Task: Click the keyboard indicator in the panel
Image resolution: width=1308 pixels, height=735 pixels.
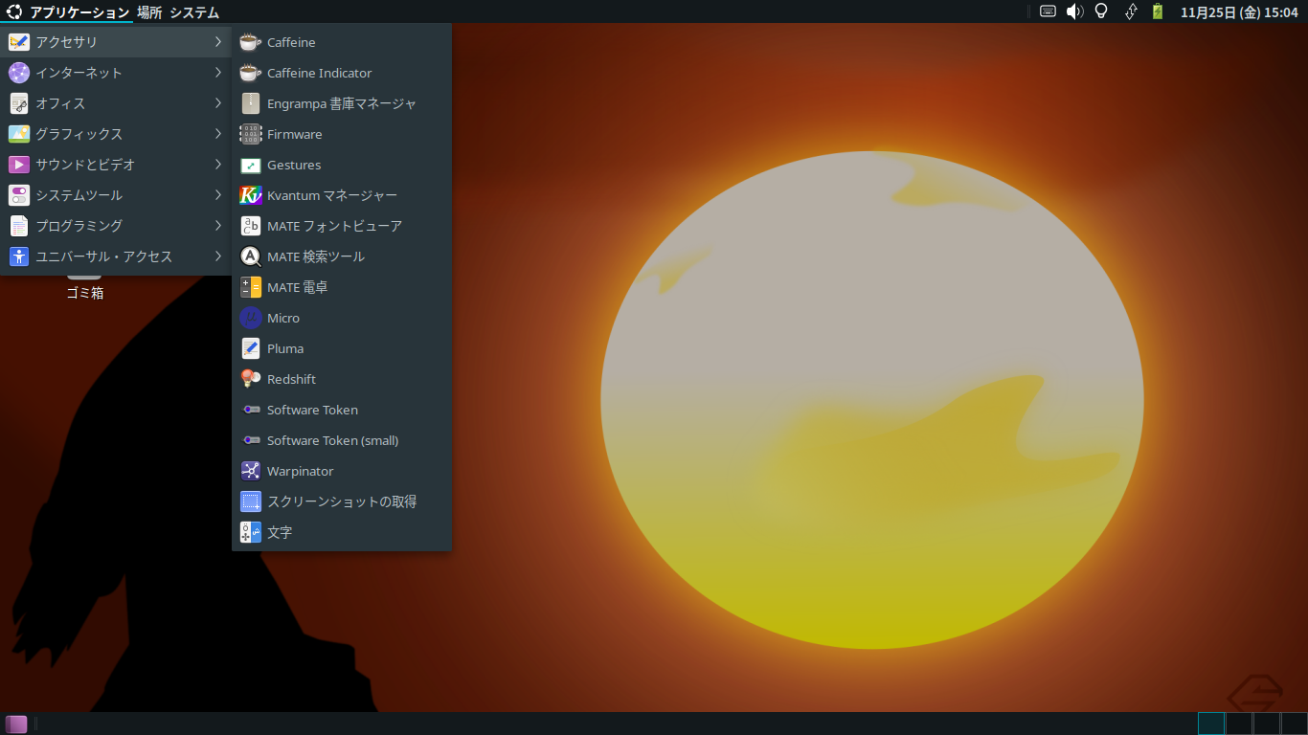Action: point(1048,11)
